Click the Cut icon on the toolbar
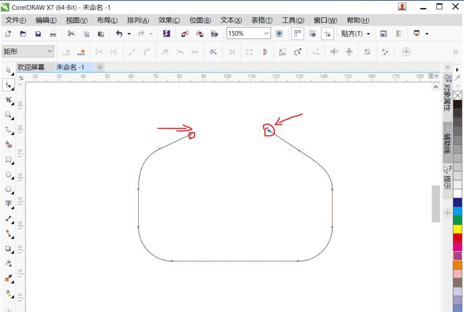 (71, 33)
